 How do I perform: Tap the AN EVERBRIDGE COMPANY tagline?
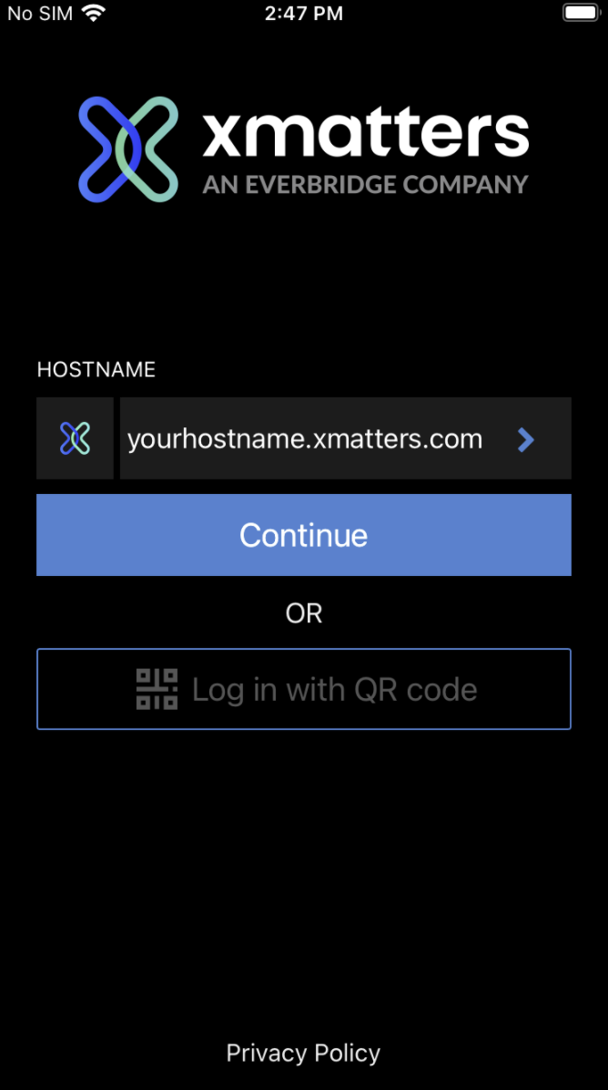coord(366,184)
